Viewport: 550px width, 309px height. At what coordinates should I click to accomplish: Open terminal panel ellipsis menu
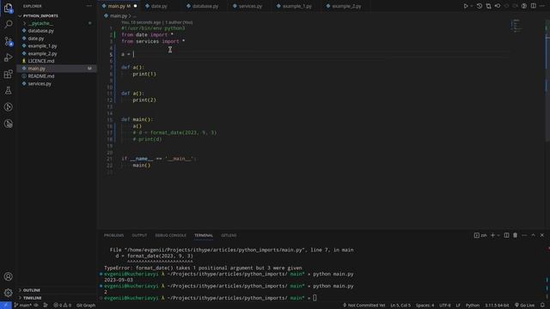(524, 235)
